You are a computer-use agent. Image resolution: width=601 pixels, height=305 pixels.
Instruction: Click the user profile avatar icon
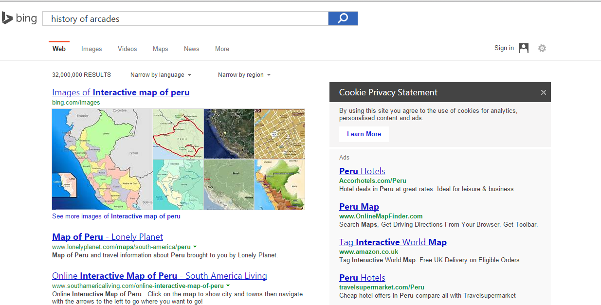coord(524,48)
